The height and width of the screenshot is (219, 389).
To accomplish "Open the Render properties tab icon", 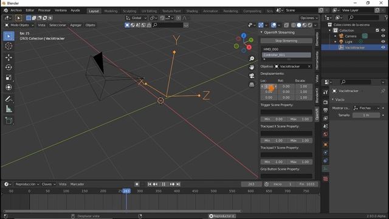I will [x=326, y=102].
